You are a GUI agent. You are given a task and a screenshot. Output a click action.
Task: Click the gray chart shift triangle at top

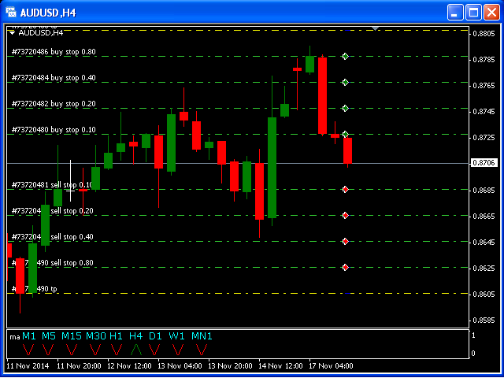[376, 28]
